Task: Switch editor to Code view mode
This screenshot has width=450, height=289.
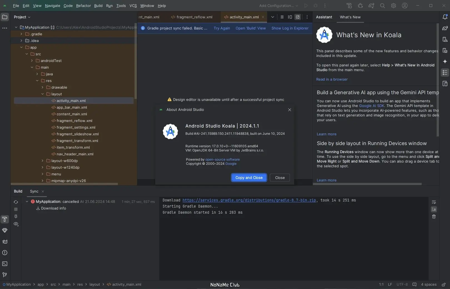Action: (x=282, y=17)
